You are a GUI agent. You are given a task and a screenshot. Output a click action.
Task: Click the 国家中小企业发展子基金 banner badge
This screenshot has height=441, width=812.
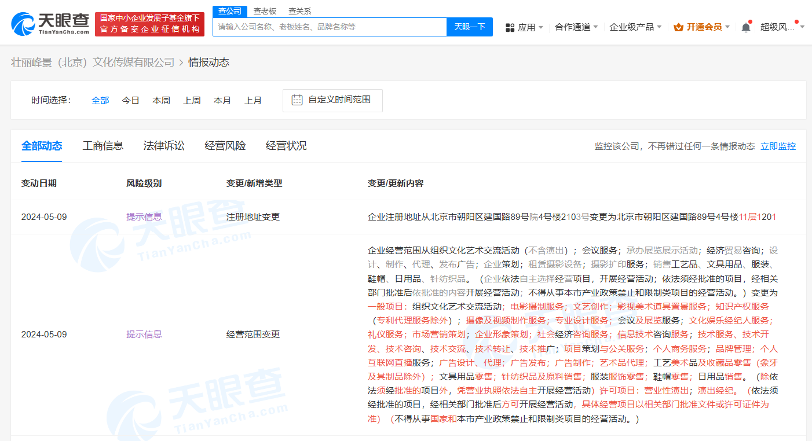coord(150,24)
